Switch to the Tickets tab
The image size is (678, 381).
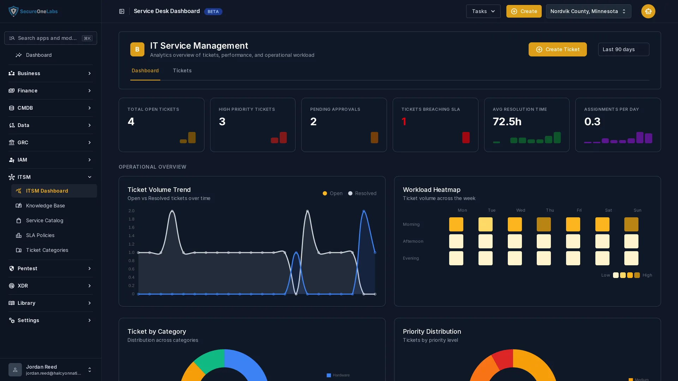182,71
